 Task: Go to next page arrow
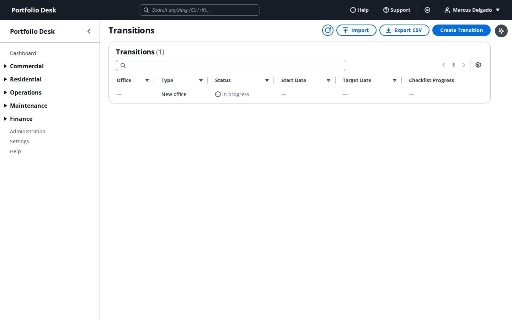click(464, 65)
